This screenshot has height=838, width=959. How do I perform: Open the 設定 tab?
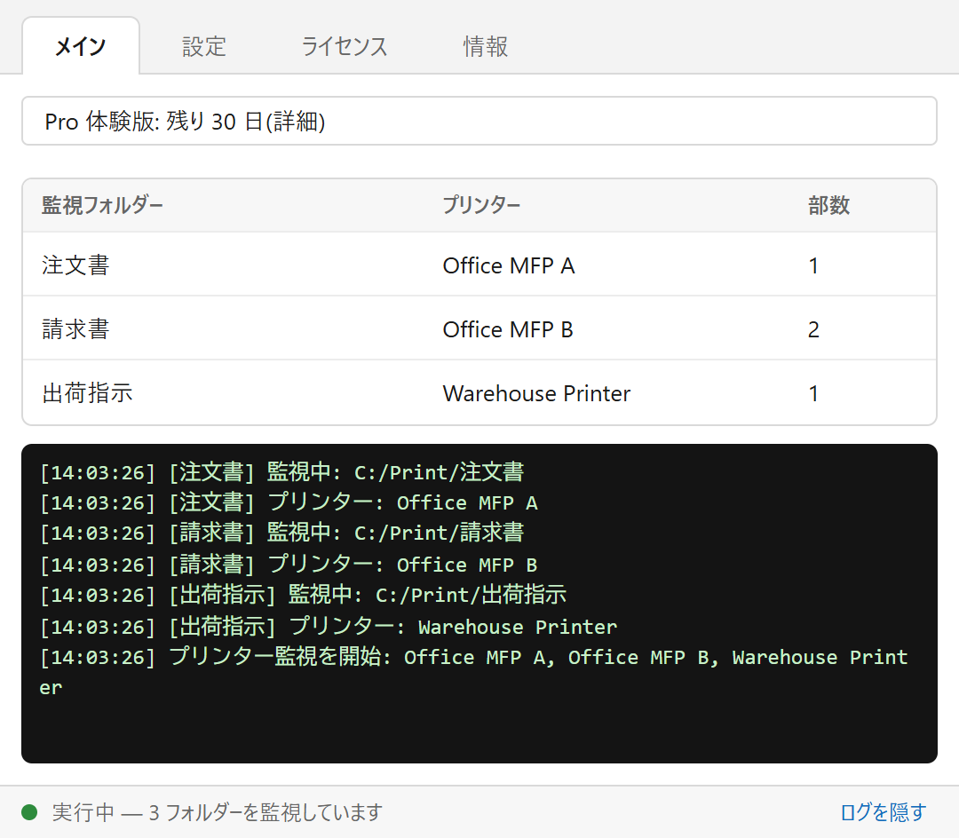click(204, 46)
